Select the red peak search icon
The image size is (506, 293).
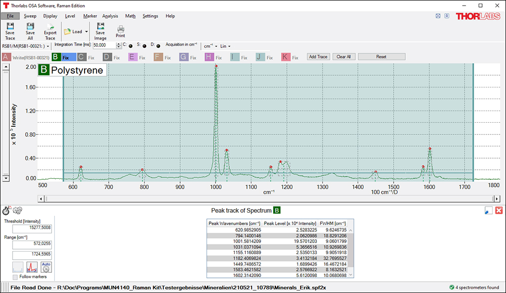[x=31, y=267]
